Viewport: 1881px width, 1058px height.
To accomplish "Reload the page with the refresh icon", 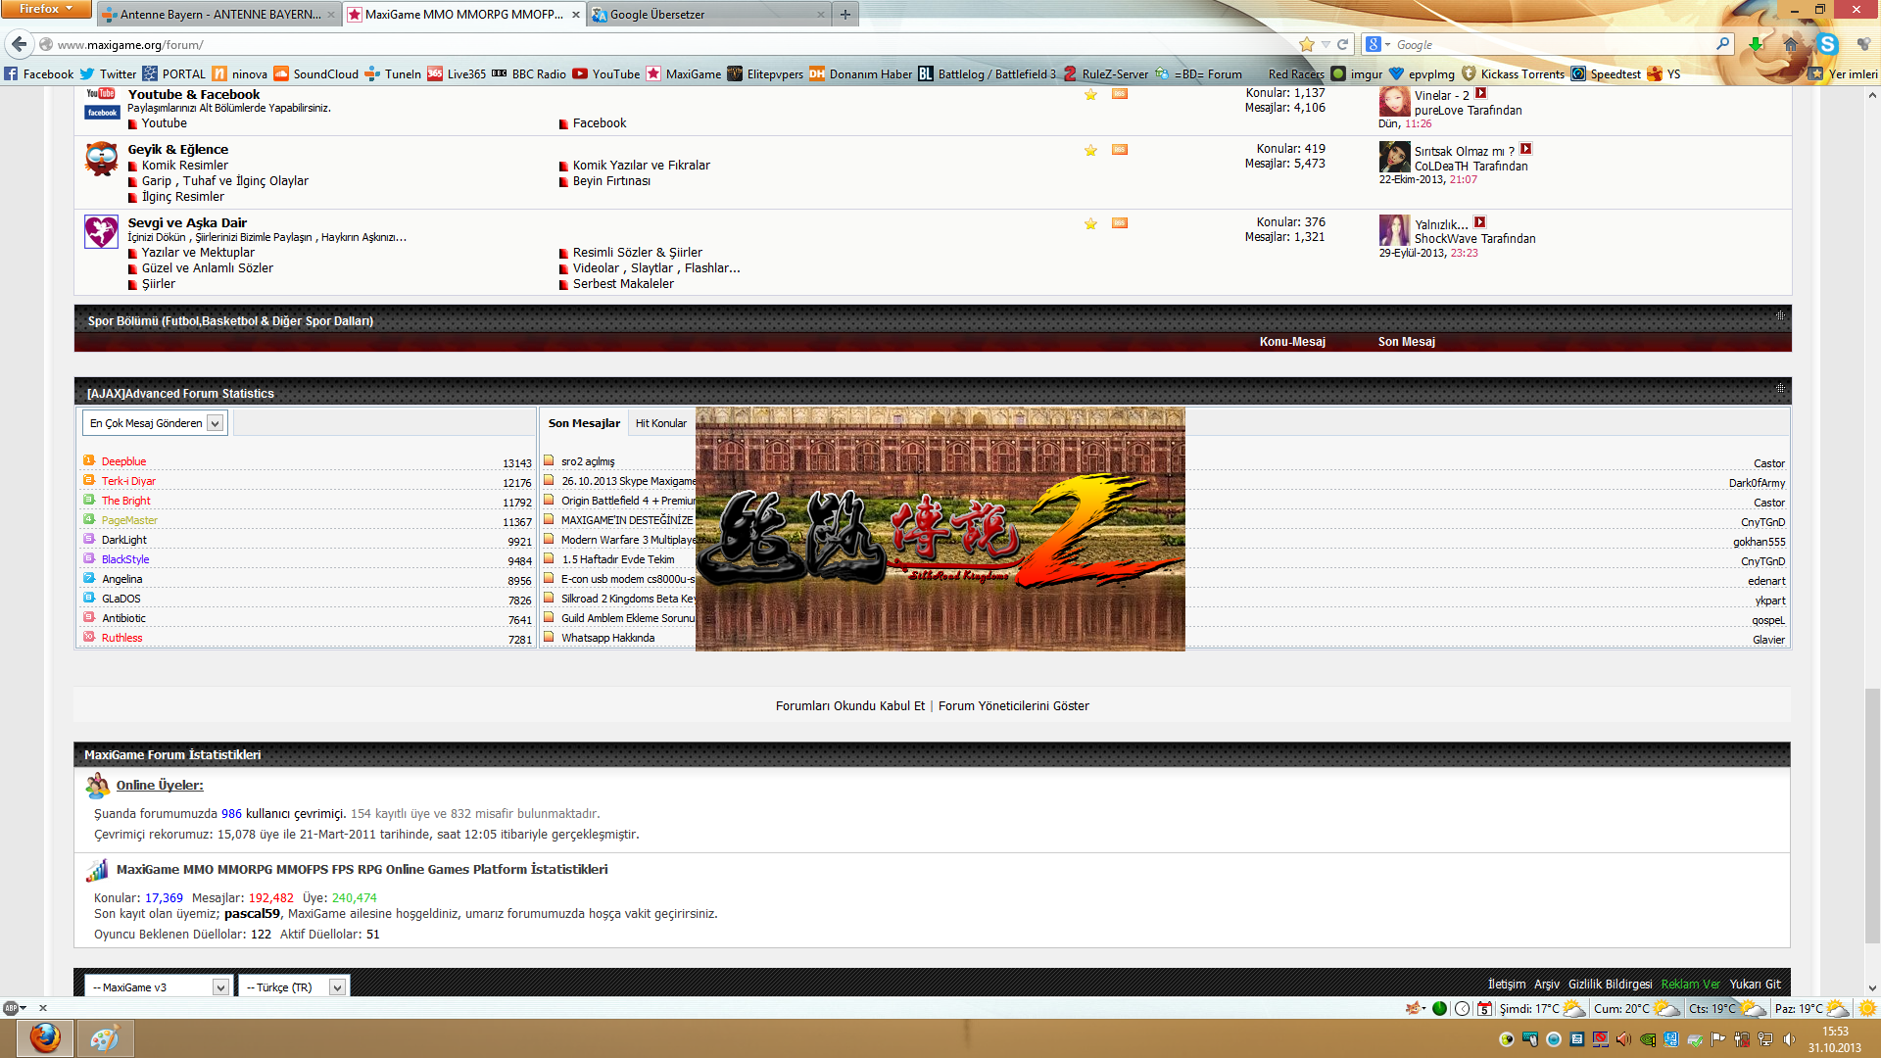I will (x=1343, y=44).
